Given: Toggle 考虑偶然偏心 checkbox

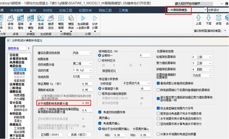Looking at the screenshot, I should [100, 123].
